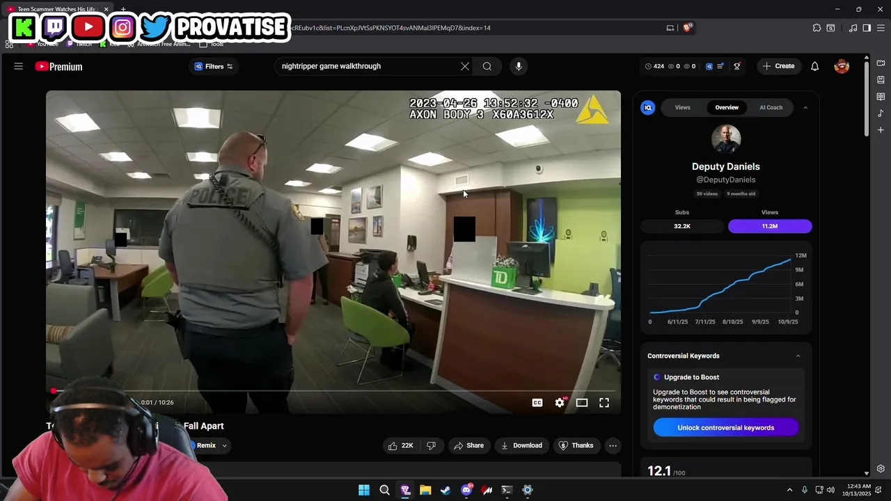Click the search magnifier button
Screen dimensions: 891x501
click(x=487, y=66)
